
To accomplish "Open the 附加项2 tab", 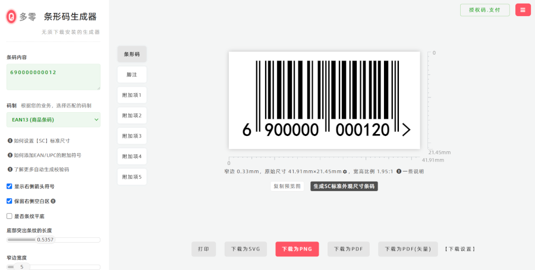I will click(x=132, y=116).
